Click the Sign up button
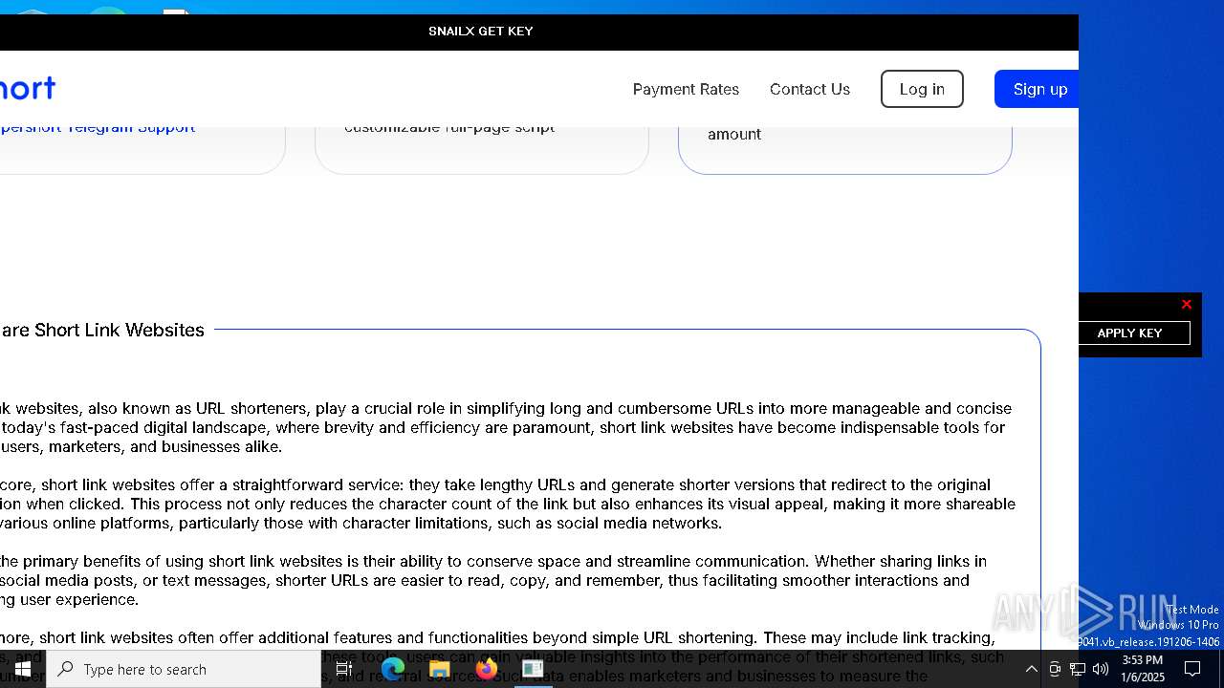 click(1037, 89)
